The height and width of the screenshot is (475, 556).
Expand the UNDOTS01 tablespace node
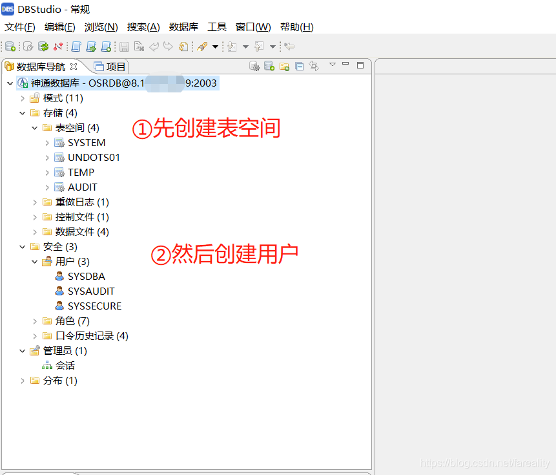(47, 158)
